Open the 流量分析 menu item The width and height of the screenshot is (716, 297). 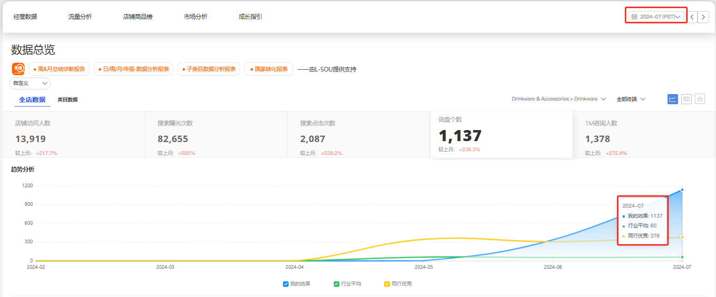(x=80, y=17)
